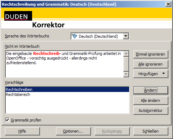Open Optionen... settings
This screenshot has width=173, height=139.
pyautogui.click(x=73, y=131)
